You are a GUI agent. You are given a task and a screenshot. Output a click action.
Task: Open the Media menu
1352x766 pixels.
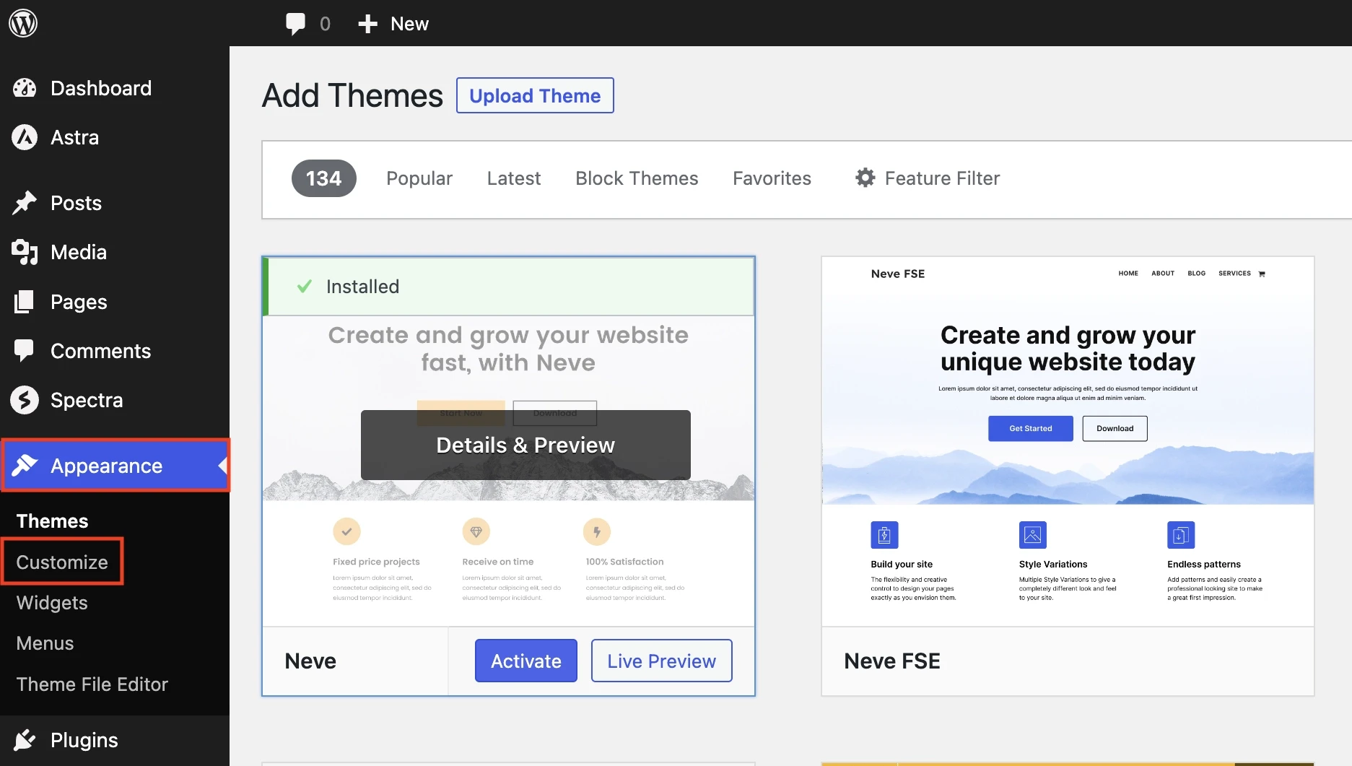pyautogui.click(x=115, y=252)
